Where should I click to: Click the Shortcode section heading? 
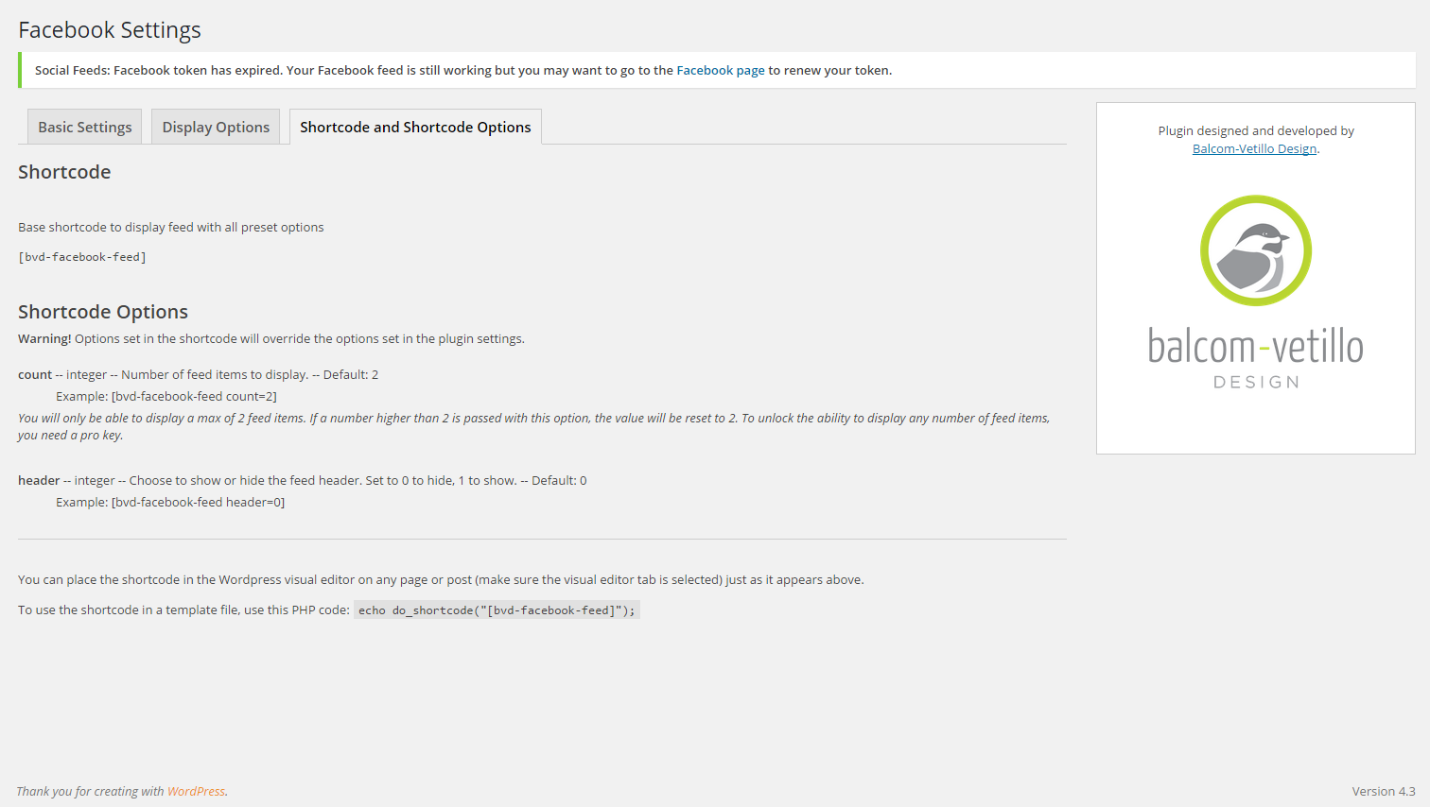[x=64, y=172]
